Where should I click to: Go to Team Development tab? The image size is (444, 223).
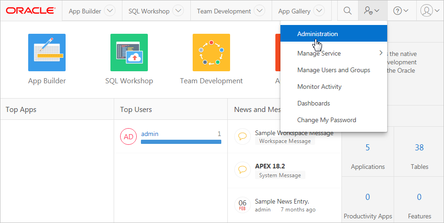[224, 11]
